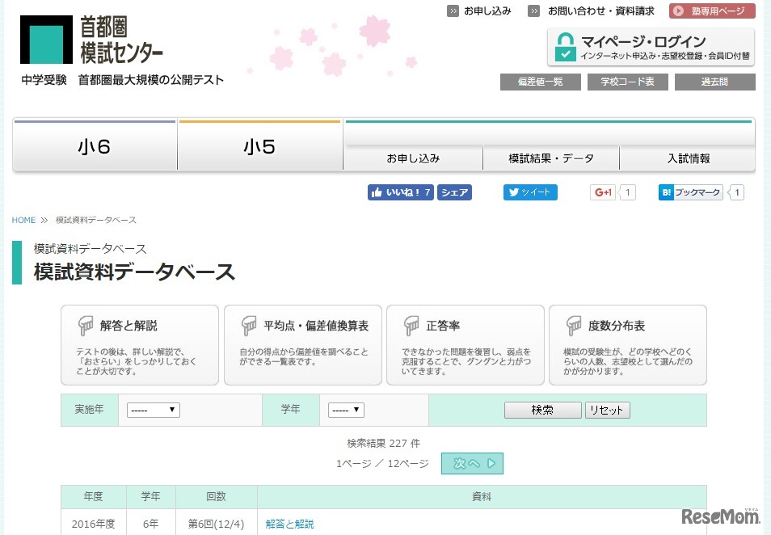The width and height of the screenshot is (771, 535).
Task: Click the Google +1 count bubble
Action: click(627, 192)
